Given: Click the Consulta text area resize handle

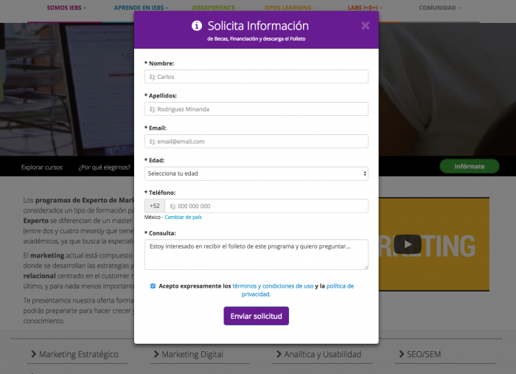Looking at the screenshot, I should click(x=366, y=268).
